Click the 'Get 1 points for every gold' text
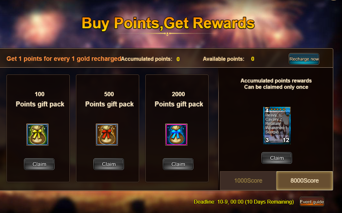Screen dimensions: 342x213 pos(64,59)
